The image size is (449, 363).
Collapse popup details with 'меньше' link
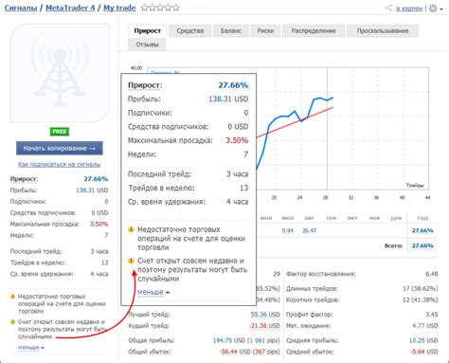pyautogui.click(x=151, y=292)
